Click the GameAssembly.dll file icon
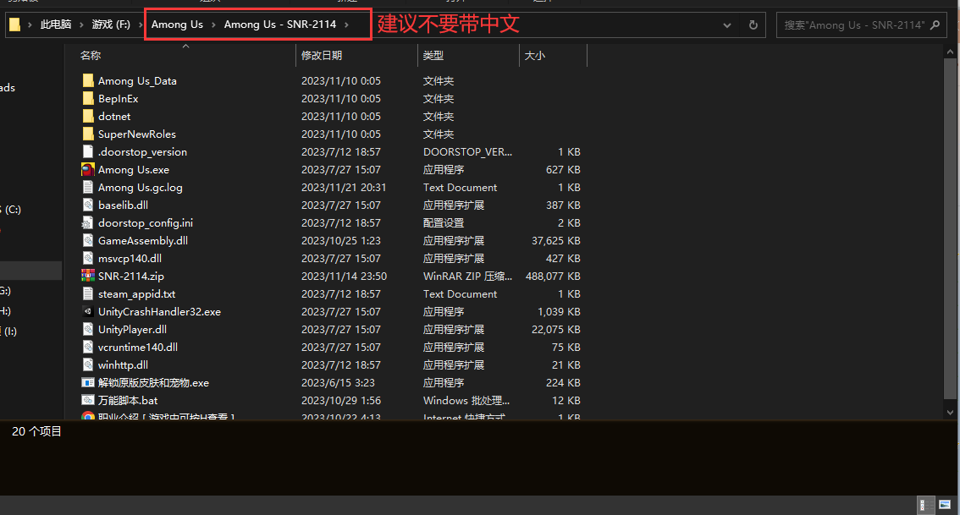This screenshot has height=515, width=960. (x=88, y=240)
